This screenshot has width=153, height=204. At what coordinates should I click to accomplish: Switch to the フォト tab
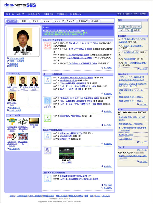pyautogui.click(x=35, y=21)
